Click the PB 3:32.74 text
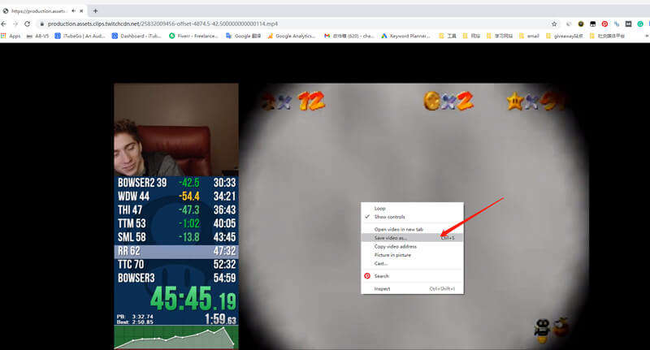Image resolution: width=650 pixels, height=350 pixels. [135, 317]
